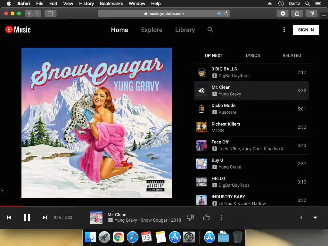
Task: Click the INDUSTRY BABY thumbnail
Action: tap(201, 200)
